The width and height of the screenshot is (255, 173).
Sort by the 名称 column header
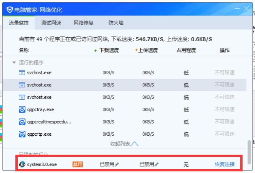[x=24, y=50]
